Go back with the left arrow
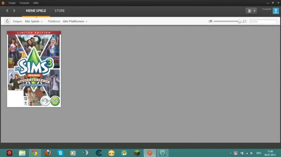Viewport: 281px width, 157px height. coord(7,11)
